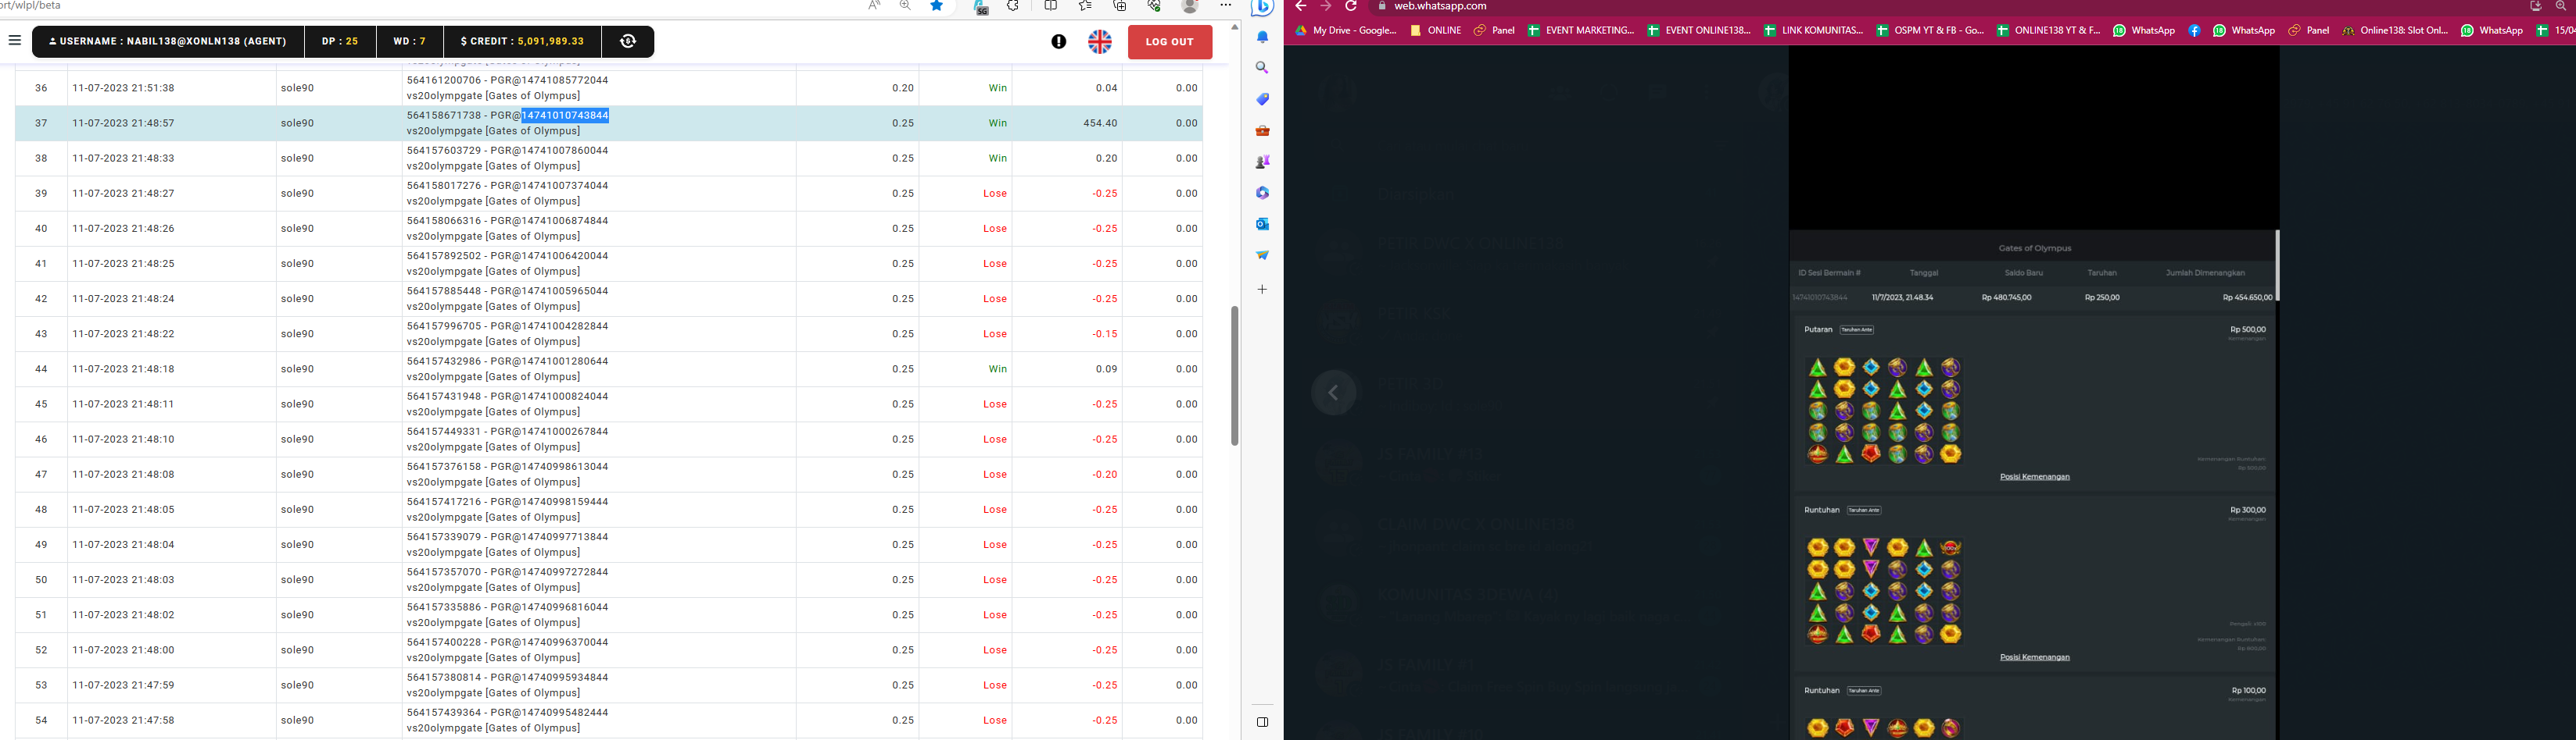Image resolution: width=2576 pixels, height=740 pixels.
Task: Open the sidebar Outlook icon
Action: [x=1263, y=224]
